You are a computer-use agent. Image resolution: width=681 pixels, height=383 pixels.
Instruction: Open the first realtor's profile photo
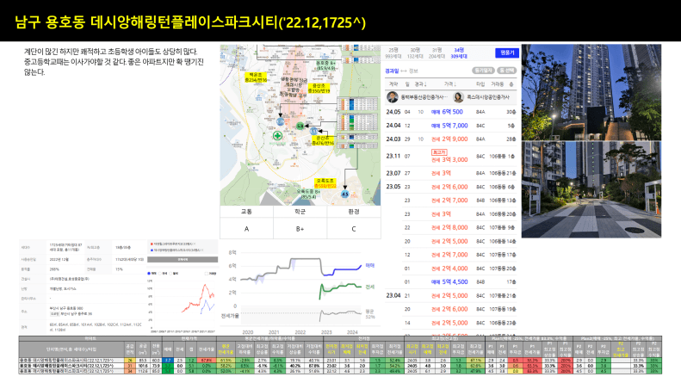click(x=393, y=97)
